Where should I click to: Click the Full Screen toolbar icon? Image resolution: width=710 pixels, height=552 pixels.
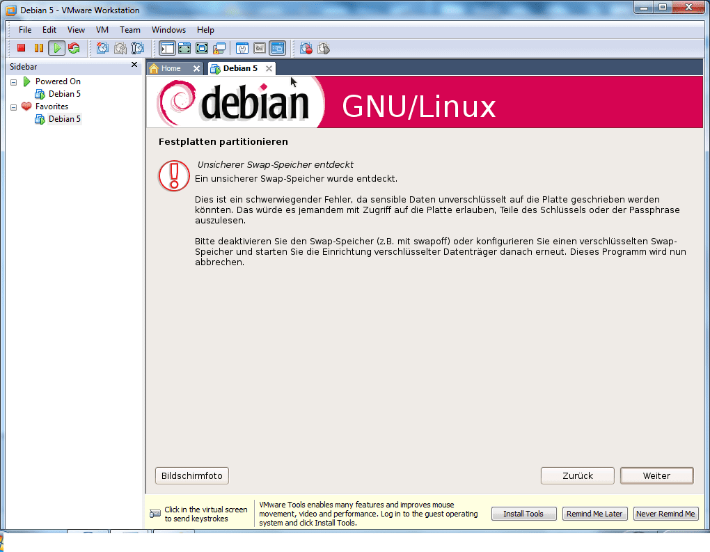pos(202,48)
